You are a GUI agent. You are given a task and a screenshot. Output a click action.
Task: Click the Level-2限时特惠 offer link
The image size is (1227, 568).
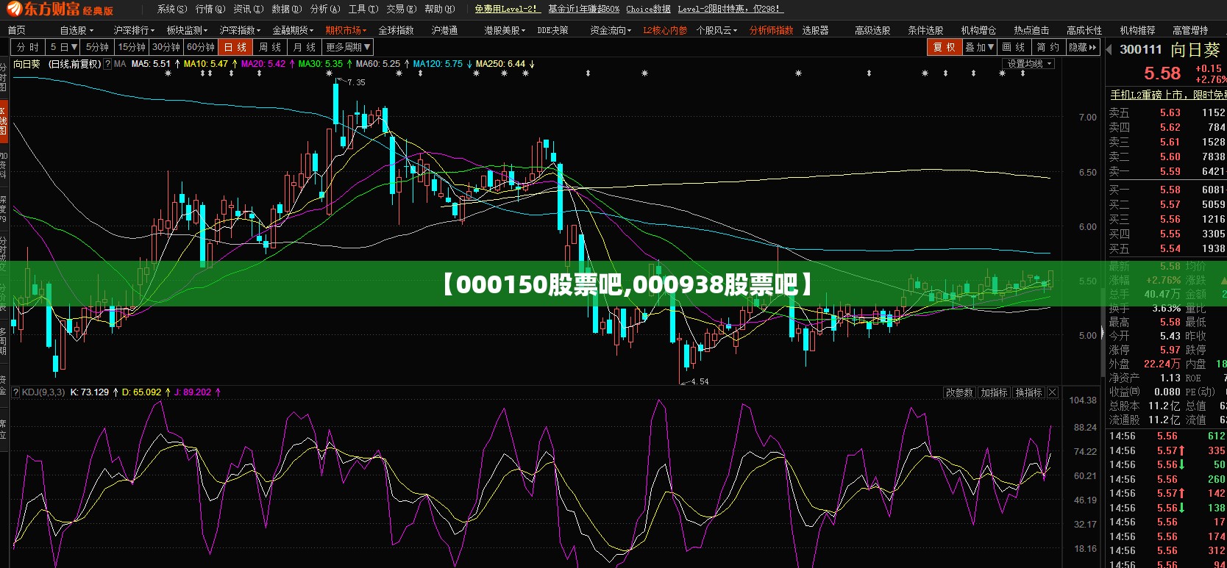coord(730,9)
